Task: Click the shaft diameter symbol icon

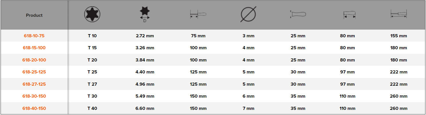Action: pos(248,15)
